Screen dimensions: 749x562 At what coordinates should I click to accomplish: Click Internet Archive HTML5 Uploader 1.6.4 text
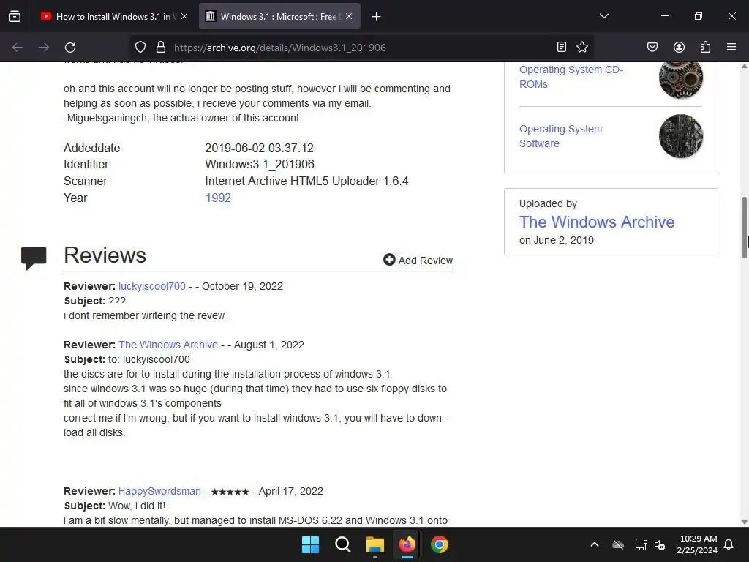(306, 181)
